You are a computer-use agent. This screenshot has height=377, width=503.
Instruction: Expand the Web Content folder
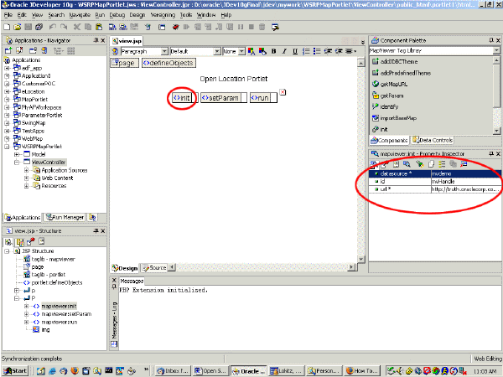(26, 178)
